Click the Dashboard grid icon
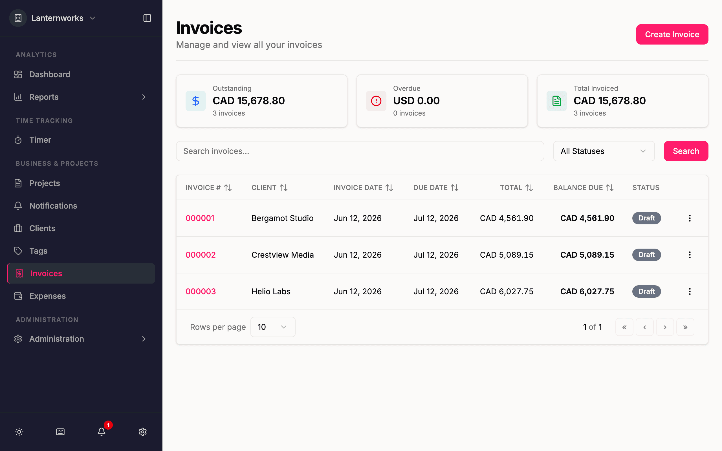722x451 pixels. point(18,74)
